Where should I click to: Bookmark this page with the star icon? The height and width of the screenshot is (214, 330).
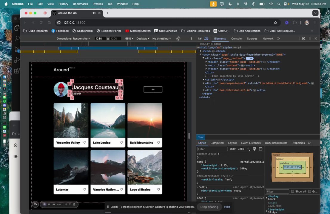point(275,23)
